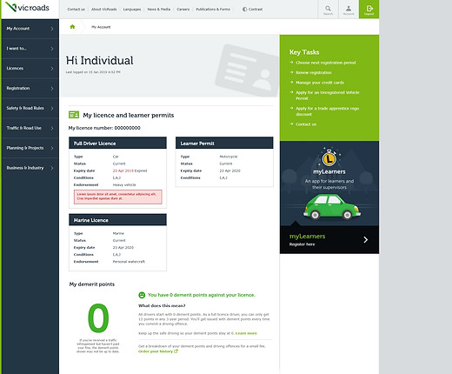The width and height of the screenshot is (452, 374).
Task: Click My Account breadcrumb text
Action: coord(101,27)
